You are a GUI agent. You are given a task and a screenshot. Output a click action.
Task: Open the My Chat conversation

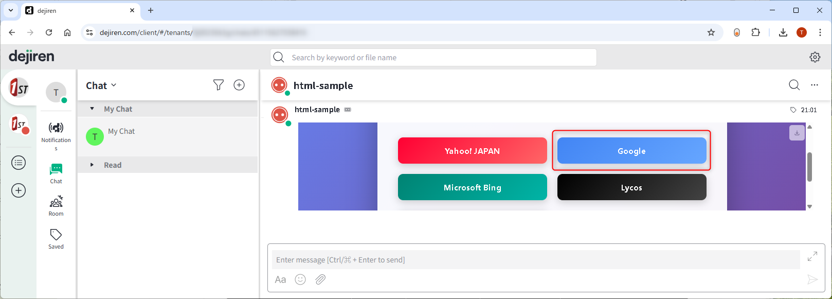(x=168, y=136)
